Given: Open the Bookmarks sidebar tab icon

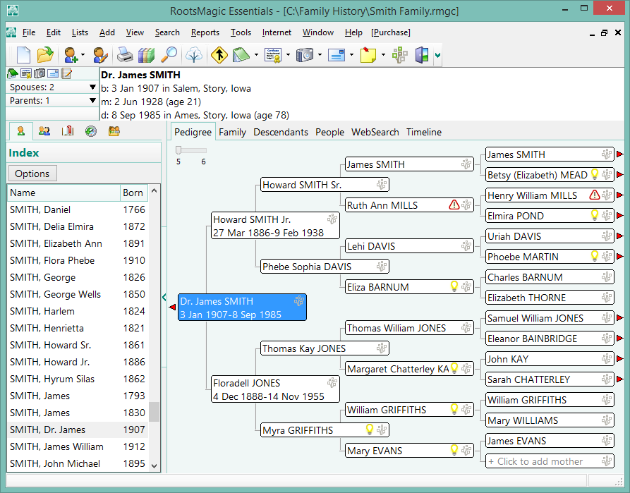Looking at the screenshot, I should pyautogui.click(x=67, y=131).
